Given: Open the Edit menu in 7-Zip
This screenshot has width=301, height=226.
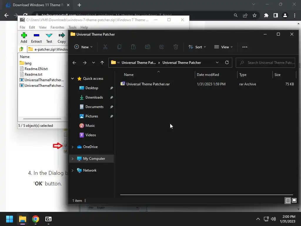Looking at the screenshot, I should pos(32,27).
